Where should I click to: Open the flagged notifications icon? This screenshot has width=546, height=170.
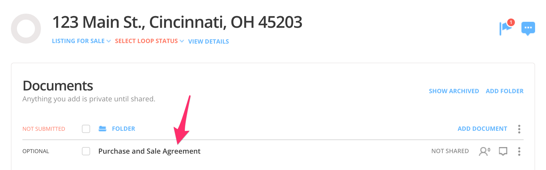506,28
